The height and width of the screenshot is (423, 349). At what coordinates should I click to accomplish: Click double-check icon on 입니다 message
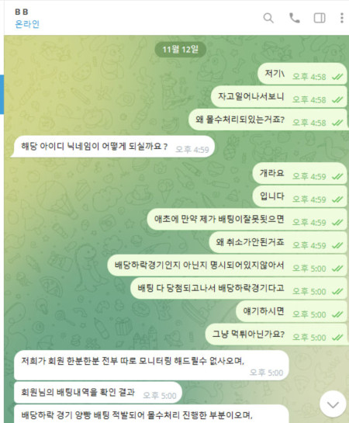(337, 199)
